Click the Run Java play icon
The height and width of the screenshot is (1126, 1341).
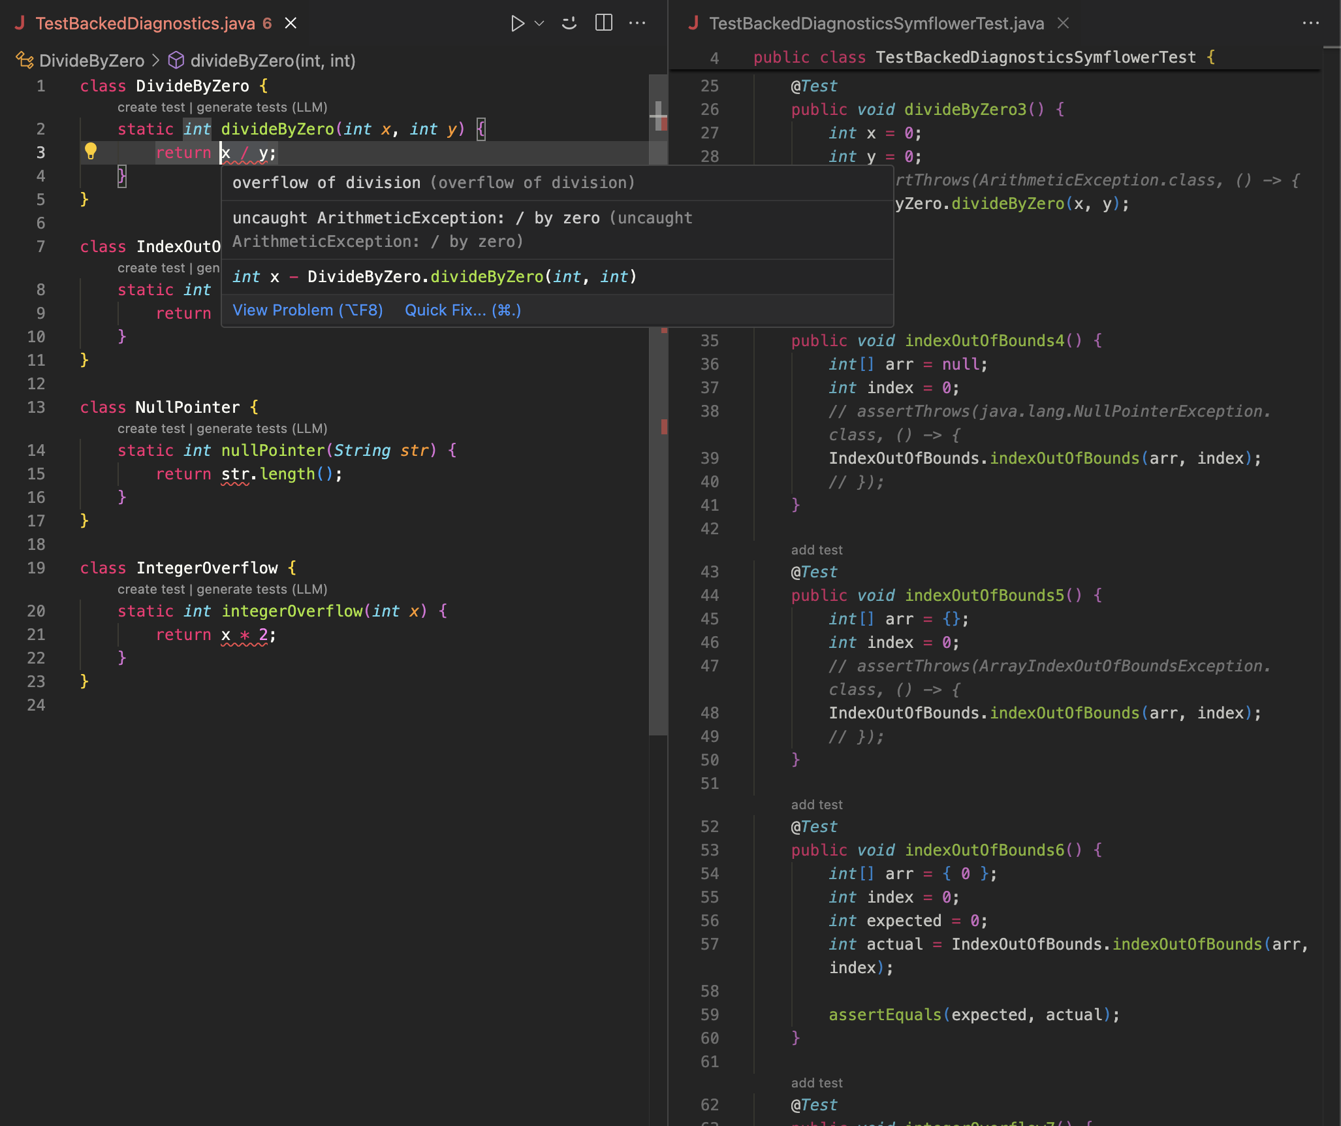[x=517, y=24]
